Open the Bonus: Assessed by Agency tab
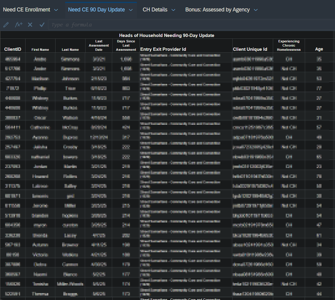 coord(217,10)
